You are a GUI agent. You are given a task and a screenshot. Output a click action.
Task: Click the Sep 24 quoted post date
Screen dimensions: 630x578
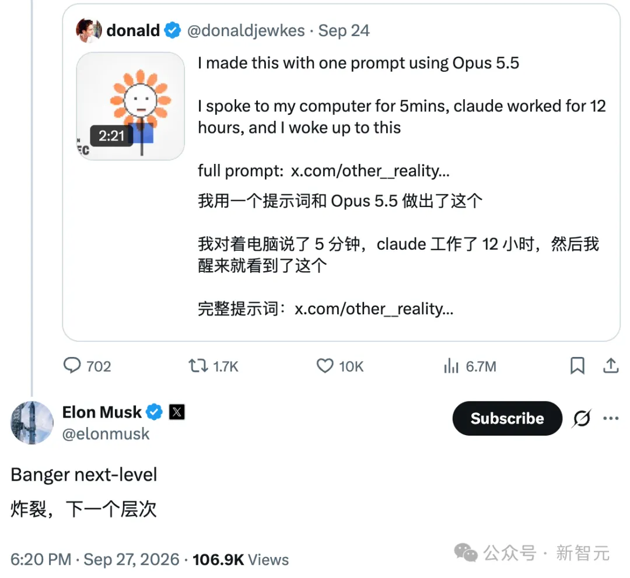[x=344, y=30]
